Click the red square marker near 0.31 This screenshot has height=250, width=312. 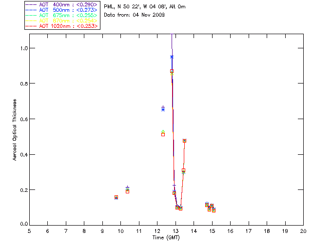tap(183, 170)
